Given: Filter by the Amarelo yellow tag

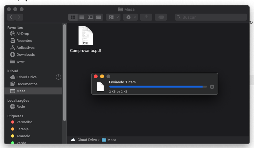Looking at the screenshot, I should pyautogui.click(x=33, y=136).
